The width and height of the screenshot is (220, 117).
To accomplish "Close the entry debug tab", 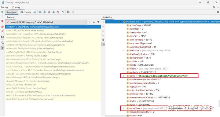I will point(22,7).
